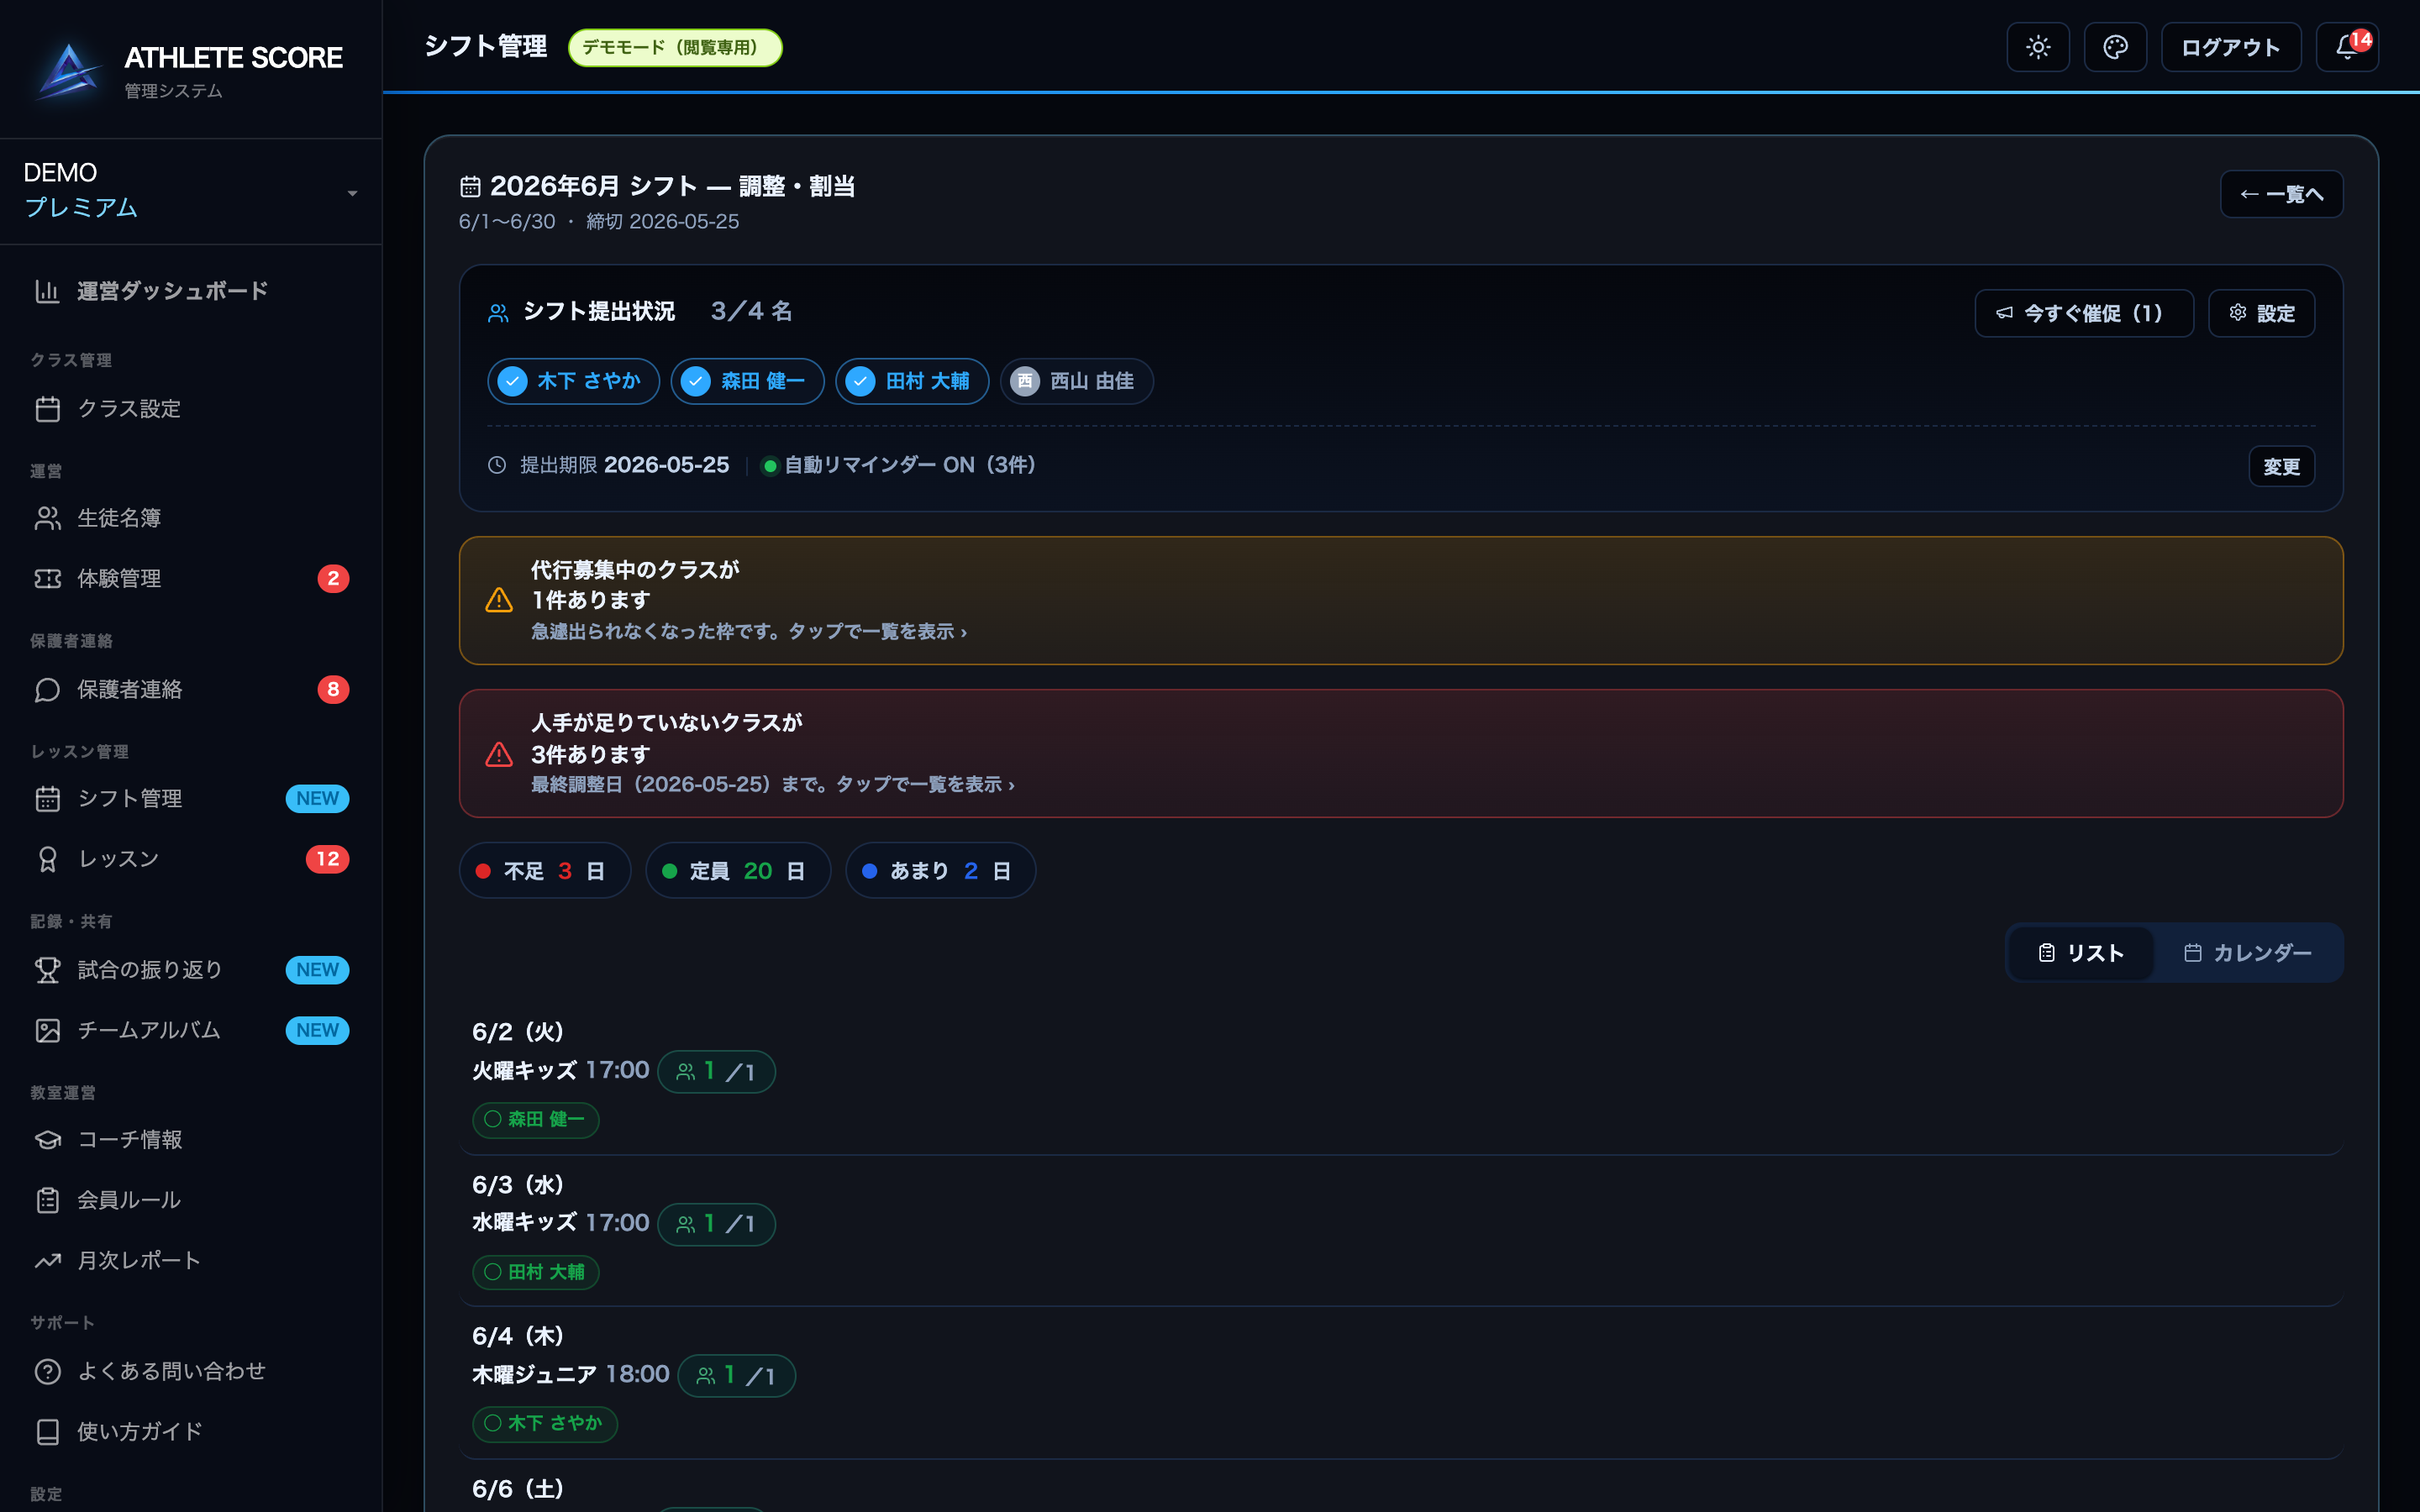Click the trophy icon beside 試合の振り返り
This screenshot has width=2420, height=1512.
[x=47, y=970]
